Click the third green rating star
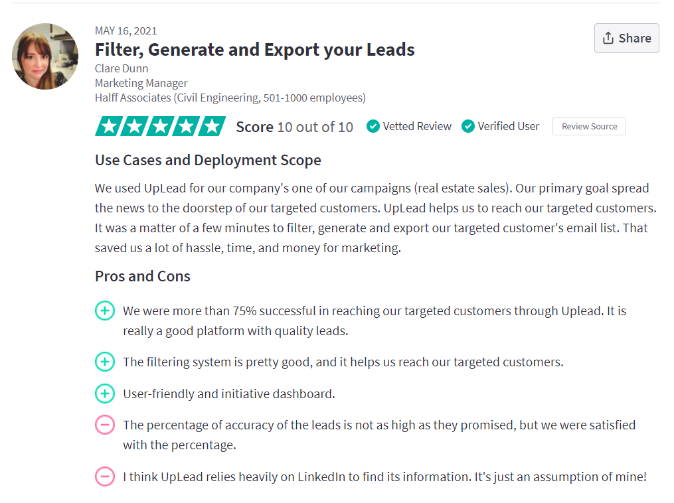674x503 pixels. point(160,126)
